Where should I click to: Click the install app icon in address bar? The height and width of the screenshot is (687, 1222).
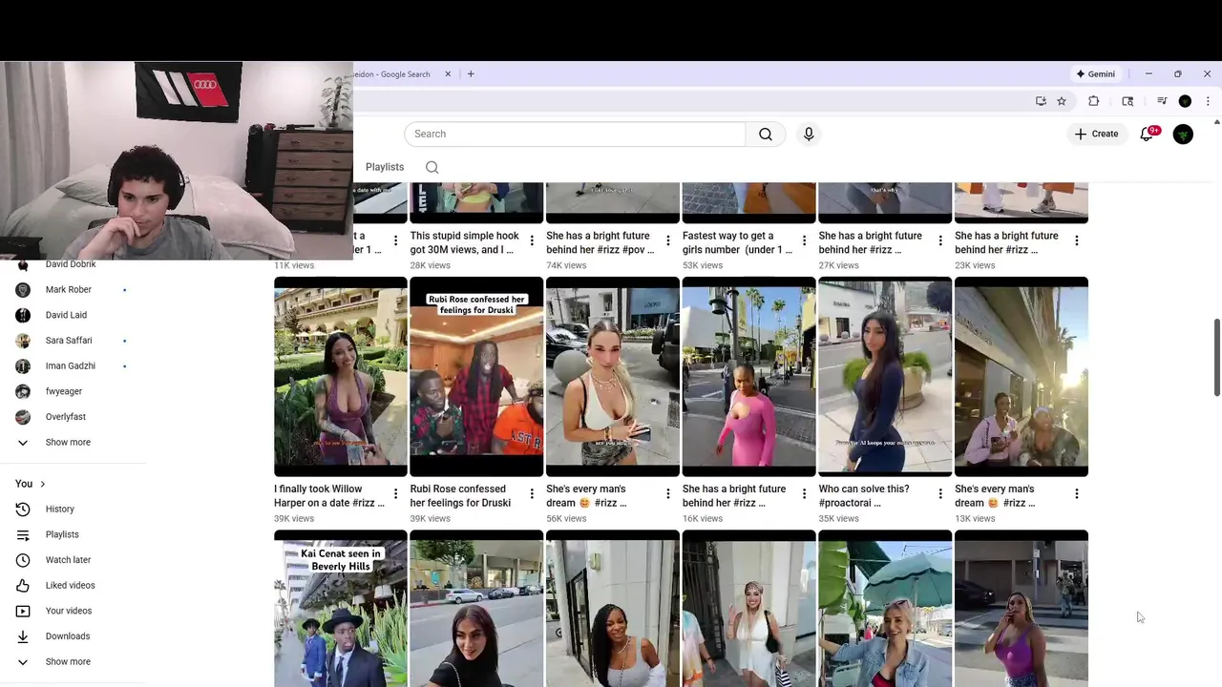1041,101
